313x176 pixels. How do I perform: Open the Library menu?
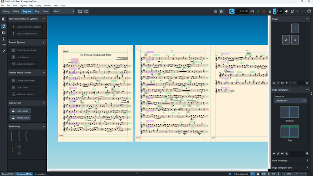click(38, 5)
